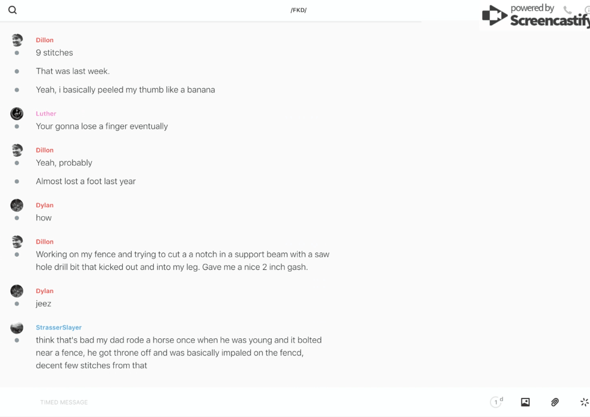Open StrasserSlayer's profile avatar
The image size is (590, 417).
(17, 328)
